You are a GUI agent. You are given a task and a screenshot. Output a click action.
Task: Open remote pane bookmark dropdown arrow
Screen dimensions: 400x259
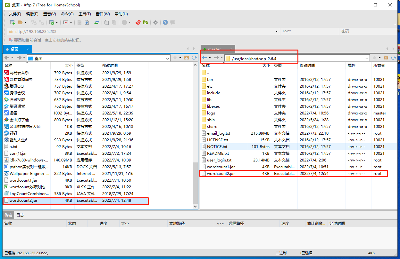[x=379, y=58]
